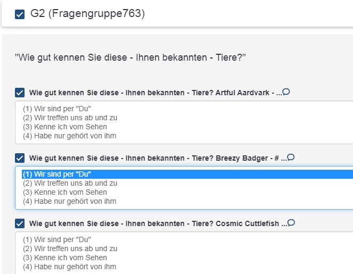Select '(3) Kenne ich vom Sehen' for Breezy Badger
This screenshot has height=274, width=353.
65,192
